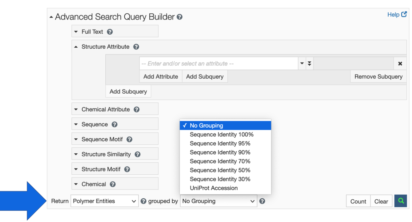Run the search with the green magnifier icon
The width and height of the screenshot is (412, 222).
pos(400,201)
